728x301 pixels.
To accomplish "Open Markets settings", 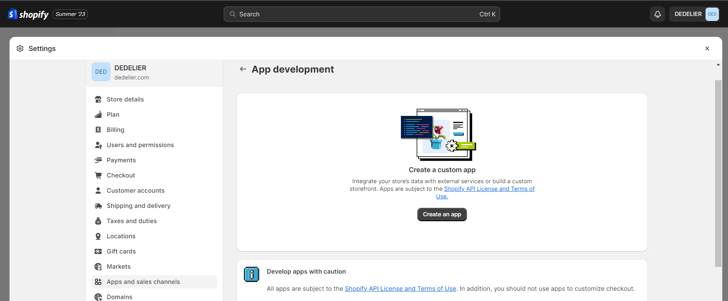I will [154, 266].
